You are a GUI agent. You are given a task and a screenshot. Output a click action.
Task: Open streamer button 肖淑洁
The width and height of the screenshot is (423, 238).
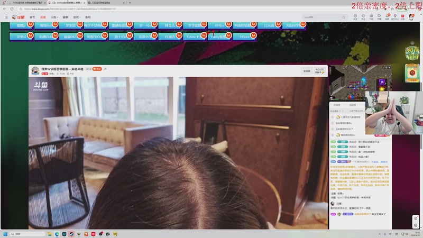170,36
